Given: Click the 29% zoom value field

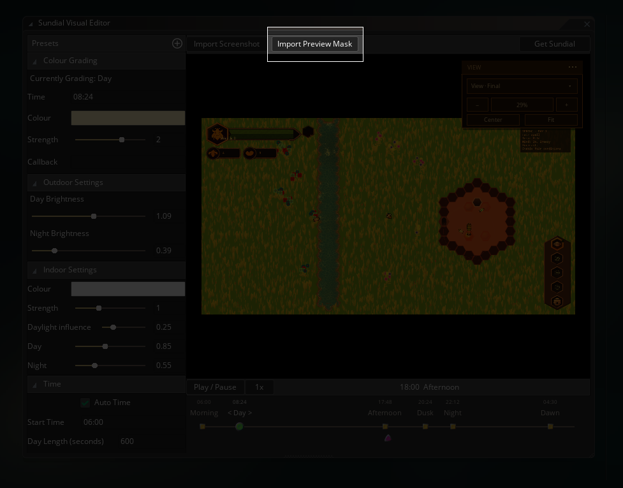Looking at the screenshot, I should point(522,105).
